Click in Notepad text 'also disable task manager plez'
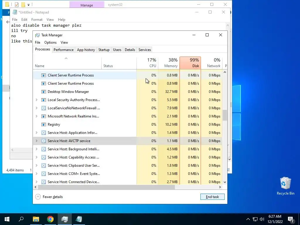Screen dimensions: 300x225 pos(46,25)
